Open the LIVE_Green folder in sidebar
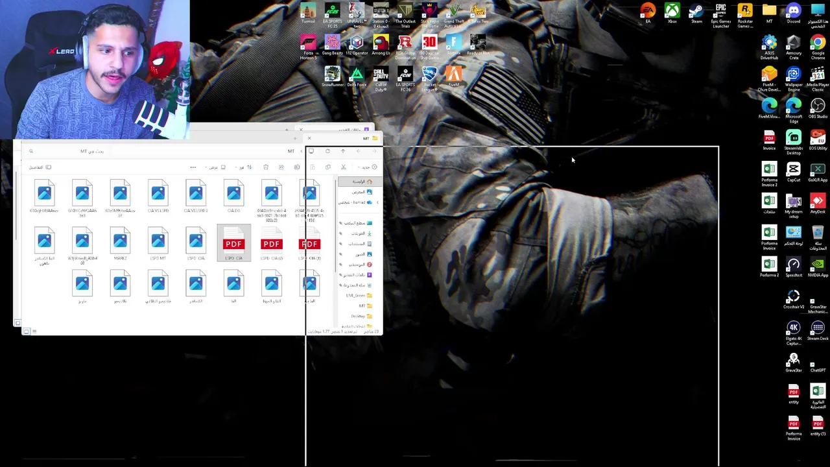The image size is (830, 467). (x=359, y=296)
